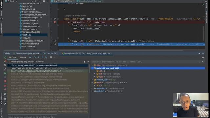Collapse the result ArrayList variable
Image resolution: width=210 pixels, height=118 pixels.
(x=92, y=83)
